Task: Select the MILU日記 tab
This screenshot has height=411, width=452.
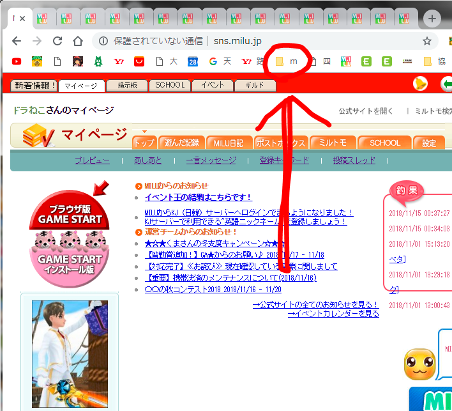Action: 229,143
